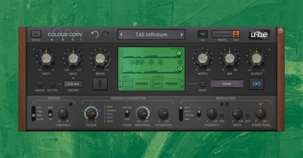Click the Input gain knob
The width and height of the screenshot is (303, 158).
coord(46,58)
